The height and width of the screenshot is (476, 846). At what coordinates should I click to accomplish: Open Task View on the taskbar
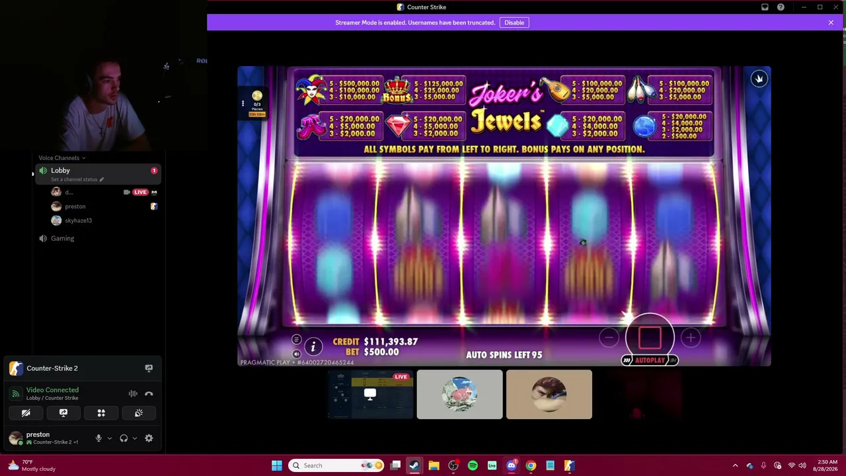pos(395,465)
